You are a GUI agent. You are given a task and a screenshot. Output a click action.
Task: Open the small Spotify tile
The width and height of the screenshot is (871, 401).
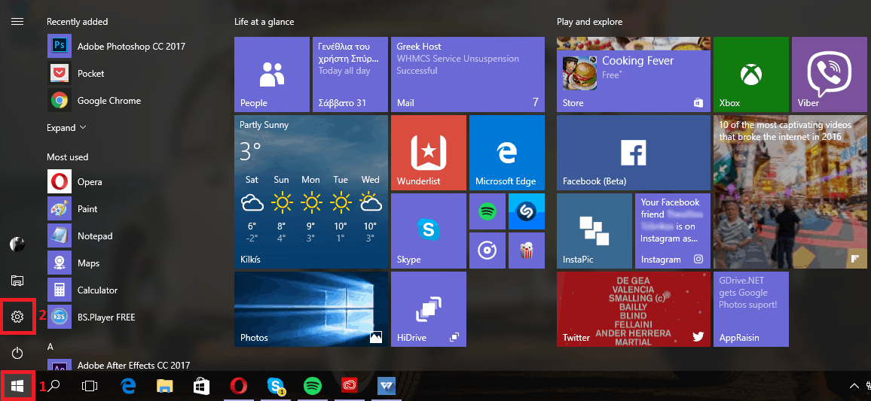487,211
